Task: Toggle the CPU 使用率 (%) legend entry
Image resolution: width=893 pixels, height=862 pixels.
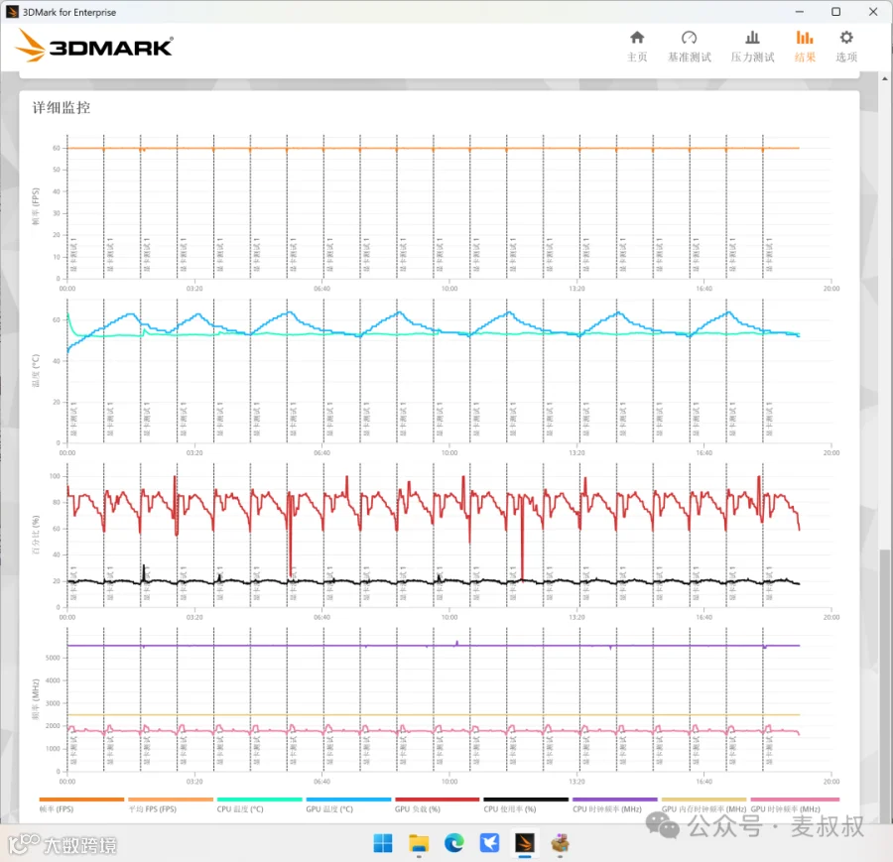Action: coord(526,805)
